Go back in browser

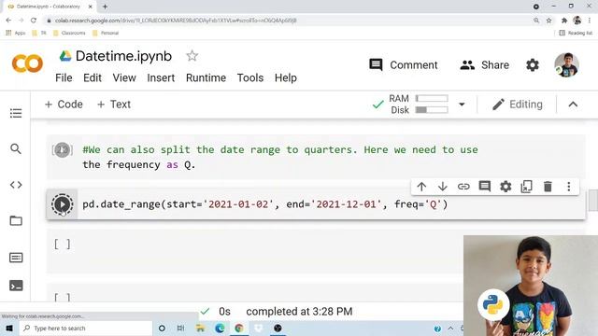(8, 21)
